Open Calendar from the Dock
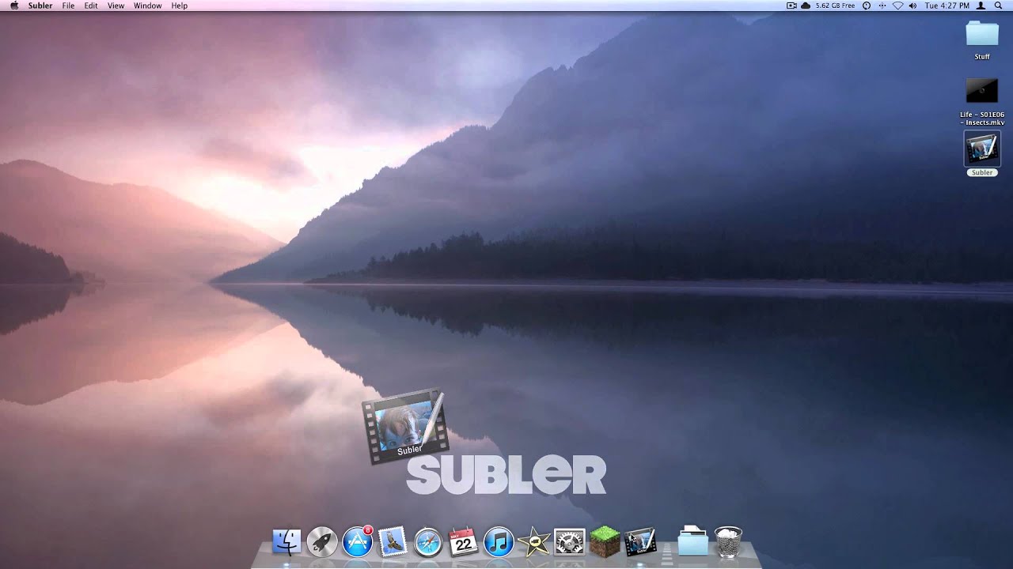 pos(463,542)
